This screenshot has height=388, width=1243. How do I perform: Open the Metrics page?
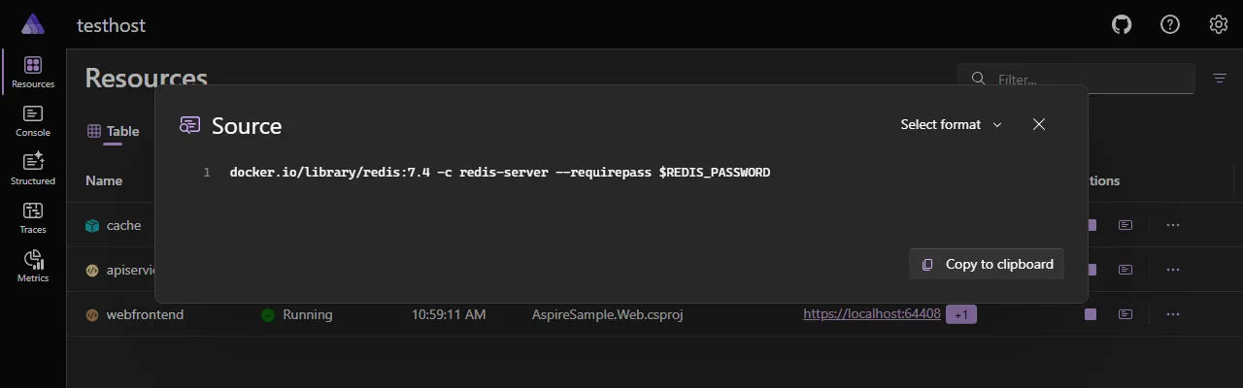33,266
